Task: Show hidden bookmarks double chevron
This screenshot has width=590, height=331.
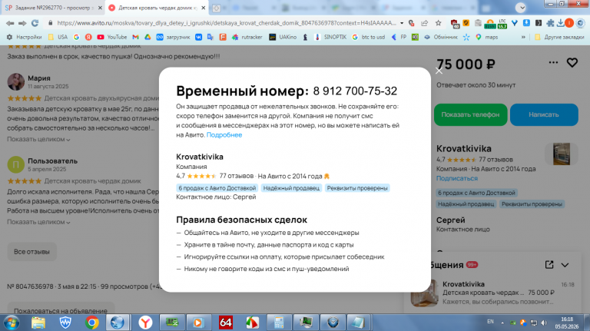Action: pos(523,37)
